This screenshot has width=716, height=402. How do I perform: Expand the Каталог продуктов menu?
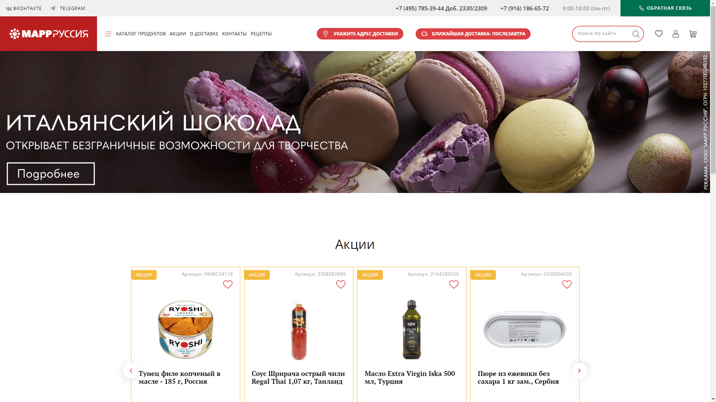tap(141, 34)
